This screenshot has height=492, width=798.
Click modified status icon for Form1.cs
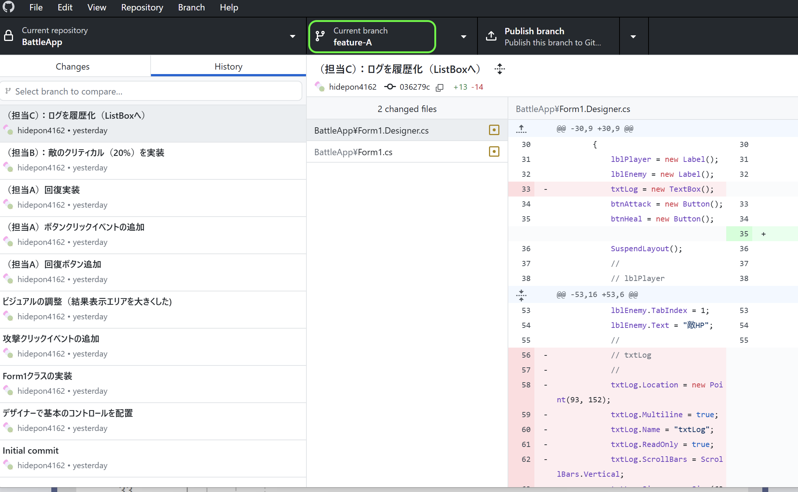click(494, 151)
